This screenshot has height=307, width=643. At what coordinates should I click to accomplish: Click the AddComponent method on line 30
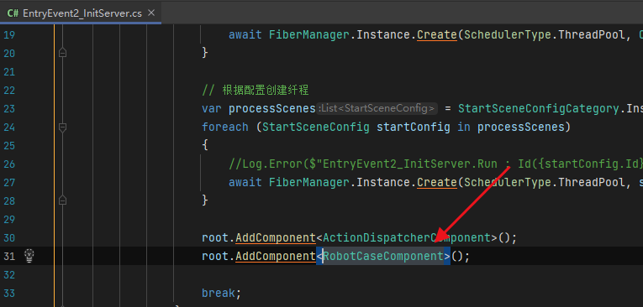[276, 237]
